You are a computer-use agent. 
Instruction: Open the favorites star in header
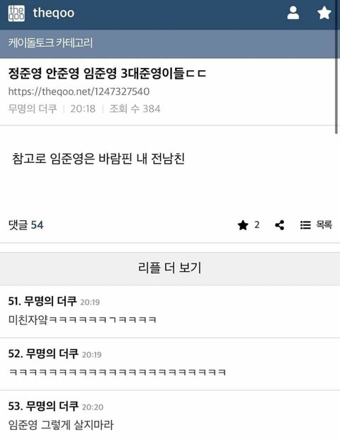(324, 13)
